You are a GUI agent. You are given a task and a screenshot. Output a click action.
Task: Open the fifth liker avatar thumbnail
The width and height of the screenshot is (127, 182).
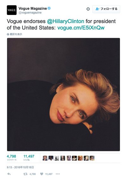point(69,158)
